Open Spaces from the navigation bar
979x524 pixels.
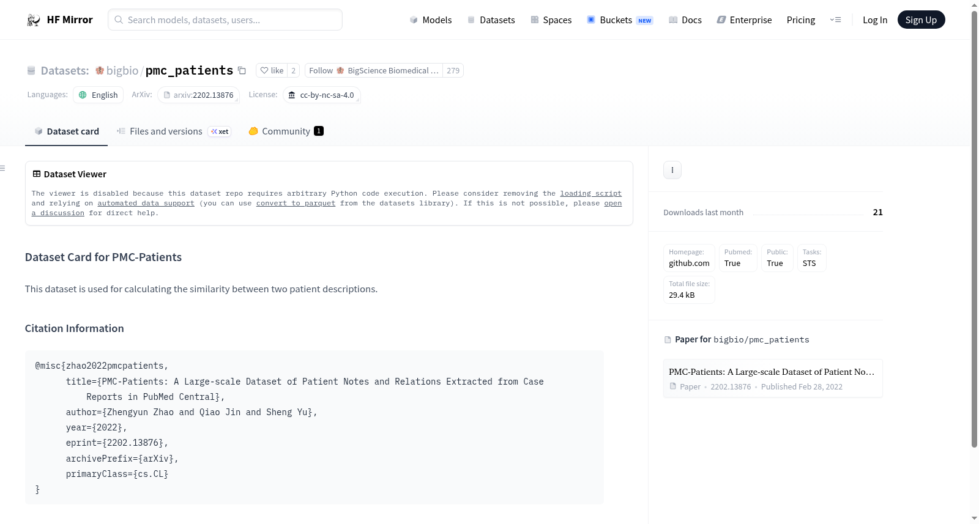click(x=551, y=20)
